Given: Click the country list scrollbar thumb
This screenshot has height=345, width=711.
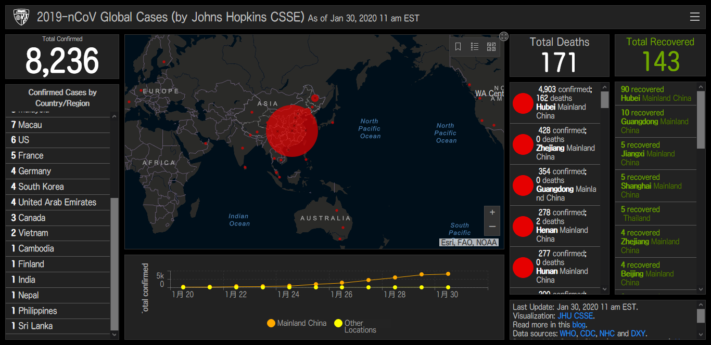Looking at the screenshot, I should [x=115, y=264].
